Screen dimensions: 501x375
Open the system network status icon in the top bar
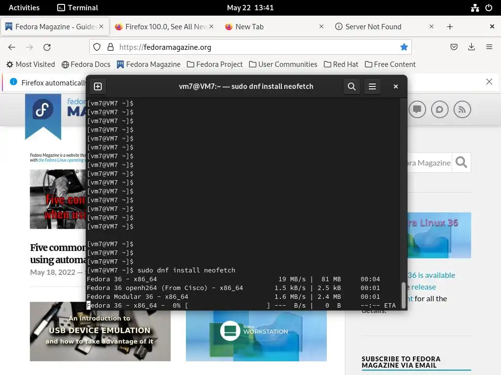[475, 8]
